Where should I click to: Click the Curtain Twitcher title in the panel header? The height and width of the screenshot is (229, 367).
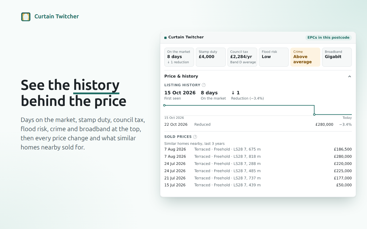coord(186,37)
